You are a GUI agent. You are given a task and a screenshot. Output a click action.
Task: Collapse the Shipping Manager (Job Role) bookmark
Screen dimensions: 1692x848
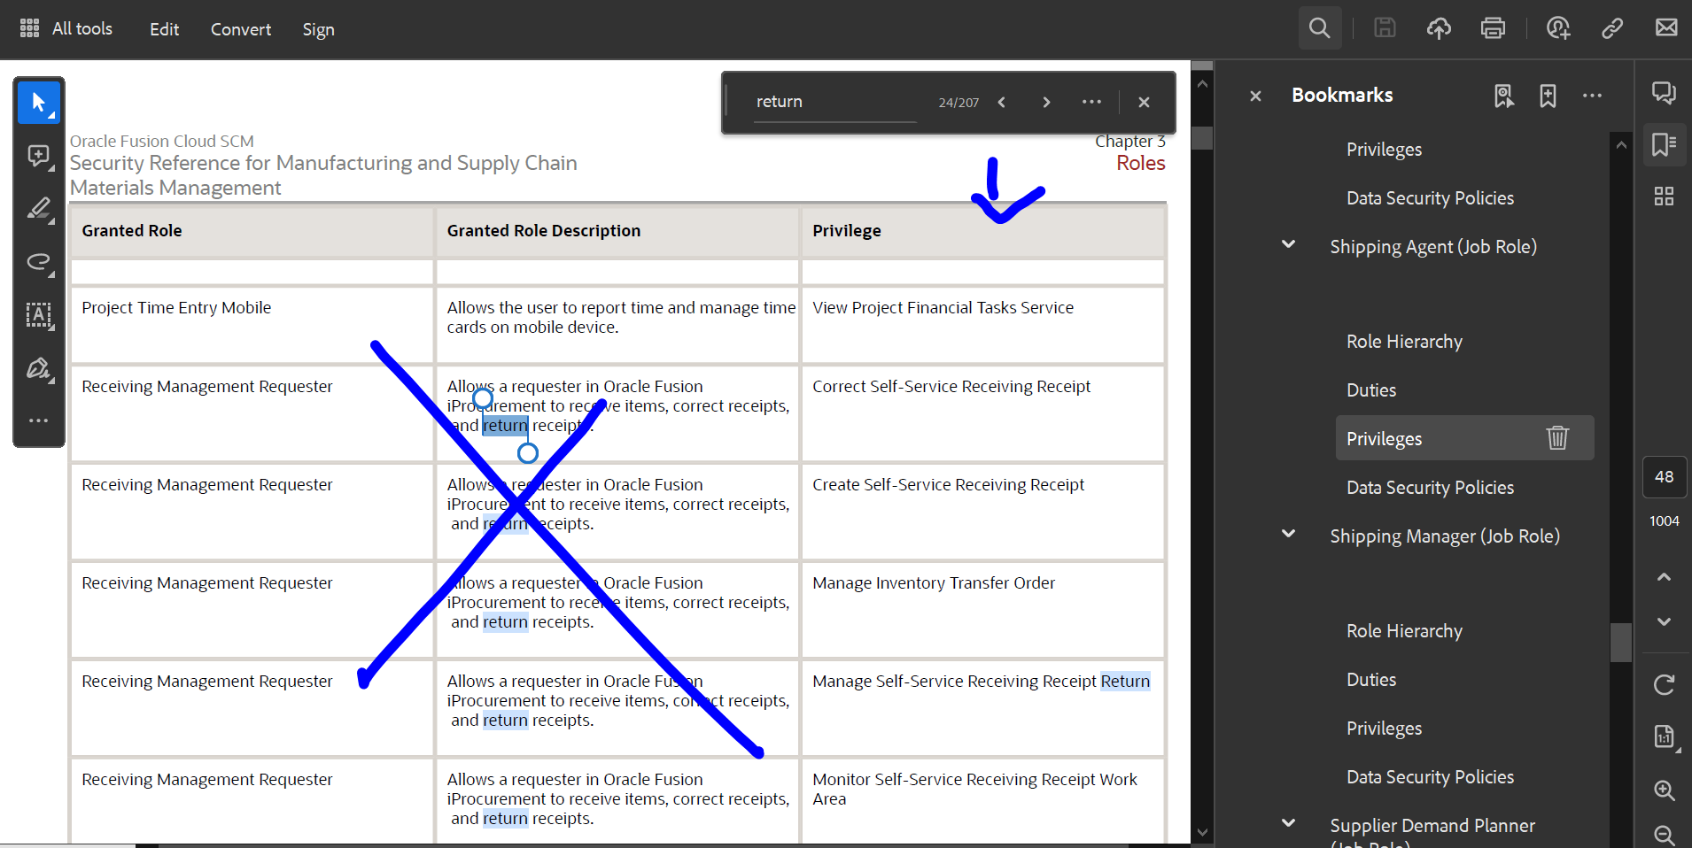(x=1288, y=534)
